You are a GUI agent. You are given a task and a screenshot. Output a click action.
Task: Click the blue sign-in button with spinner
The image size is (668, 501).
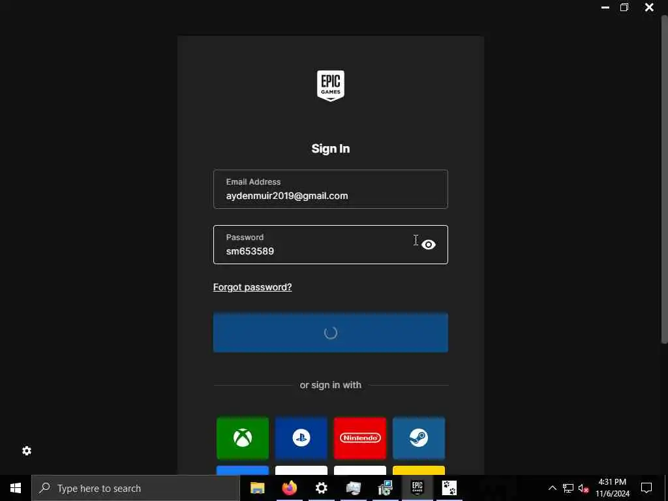pyautogui.click(x=331, y=333)
